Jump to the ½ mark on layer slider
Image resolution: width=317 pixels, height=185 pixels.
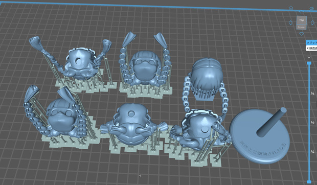tap(313, 123)
